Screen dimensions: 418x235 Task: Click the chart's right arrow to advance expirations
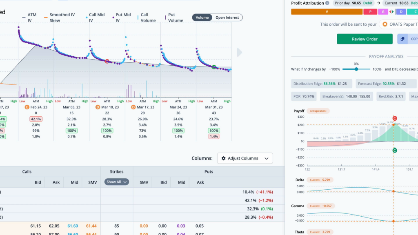239,53
